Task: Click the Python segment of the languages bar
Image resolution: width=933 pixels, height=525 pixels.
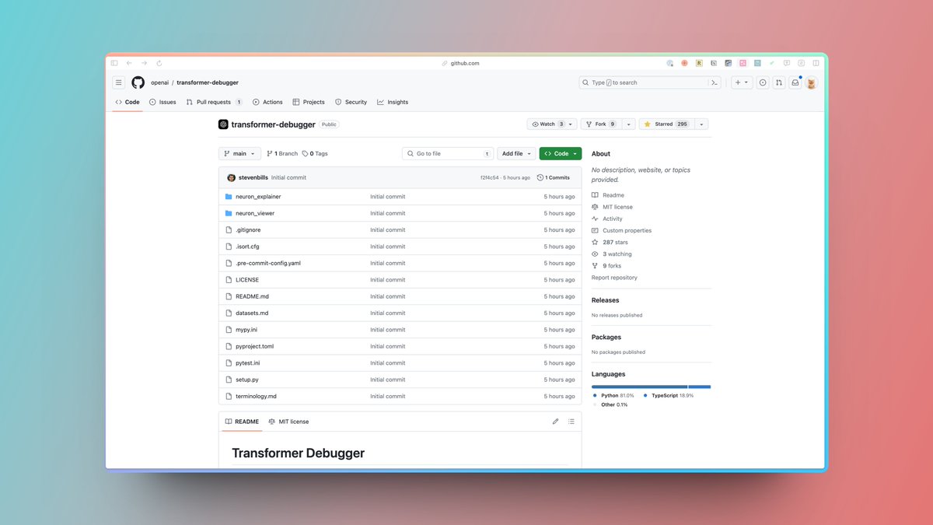Action: [639, 387]
